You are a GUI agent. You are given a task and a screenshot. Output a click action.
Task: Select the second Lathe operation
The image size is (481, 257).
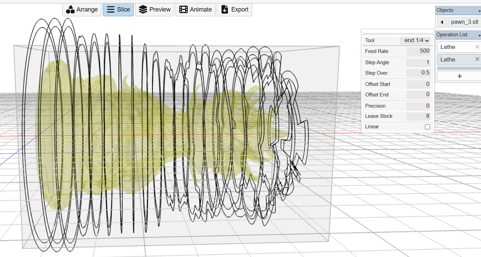pos(456,59)
